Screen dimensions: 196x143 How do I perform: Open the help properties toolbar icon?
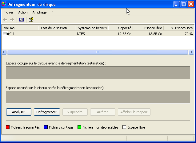31,20
